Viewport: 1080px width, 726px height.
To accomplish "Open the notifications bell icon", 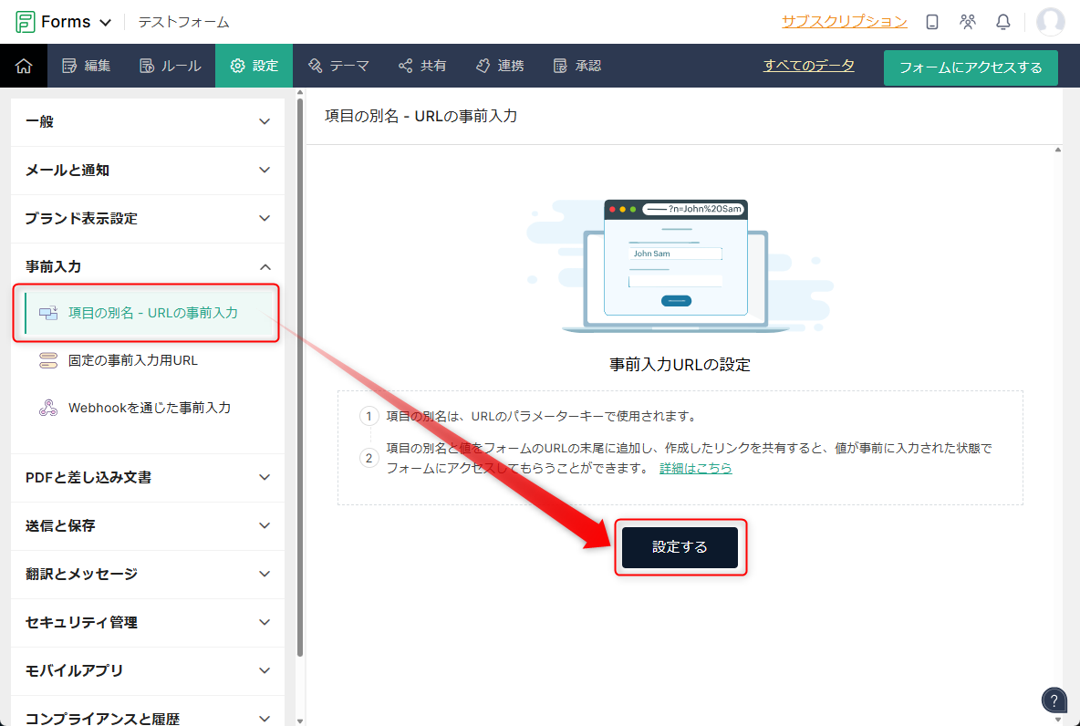I will (x=1003, y=22).
